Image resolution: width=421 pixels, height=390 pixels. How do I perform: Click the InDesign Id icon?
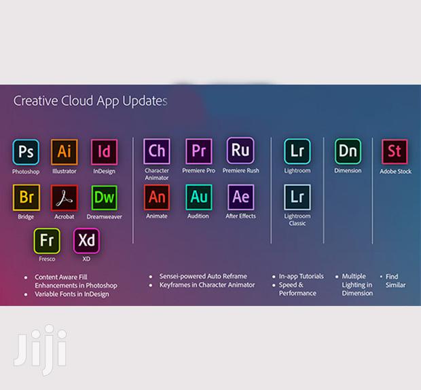coord(104,152)
